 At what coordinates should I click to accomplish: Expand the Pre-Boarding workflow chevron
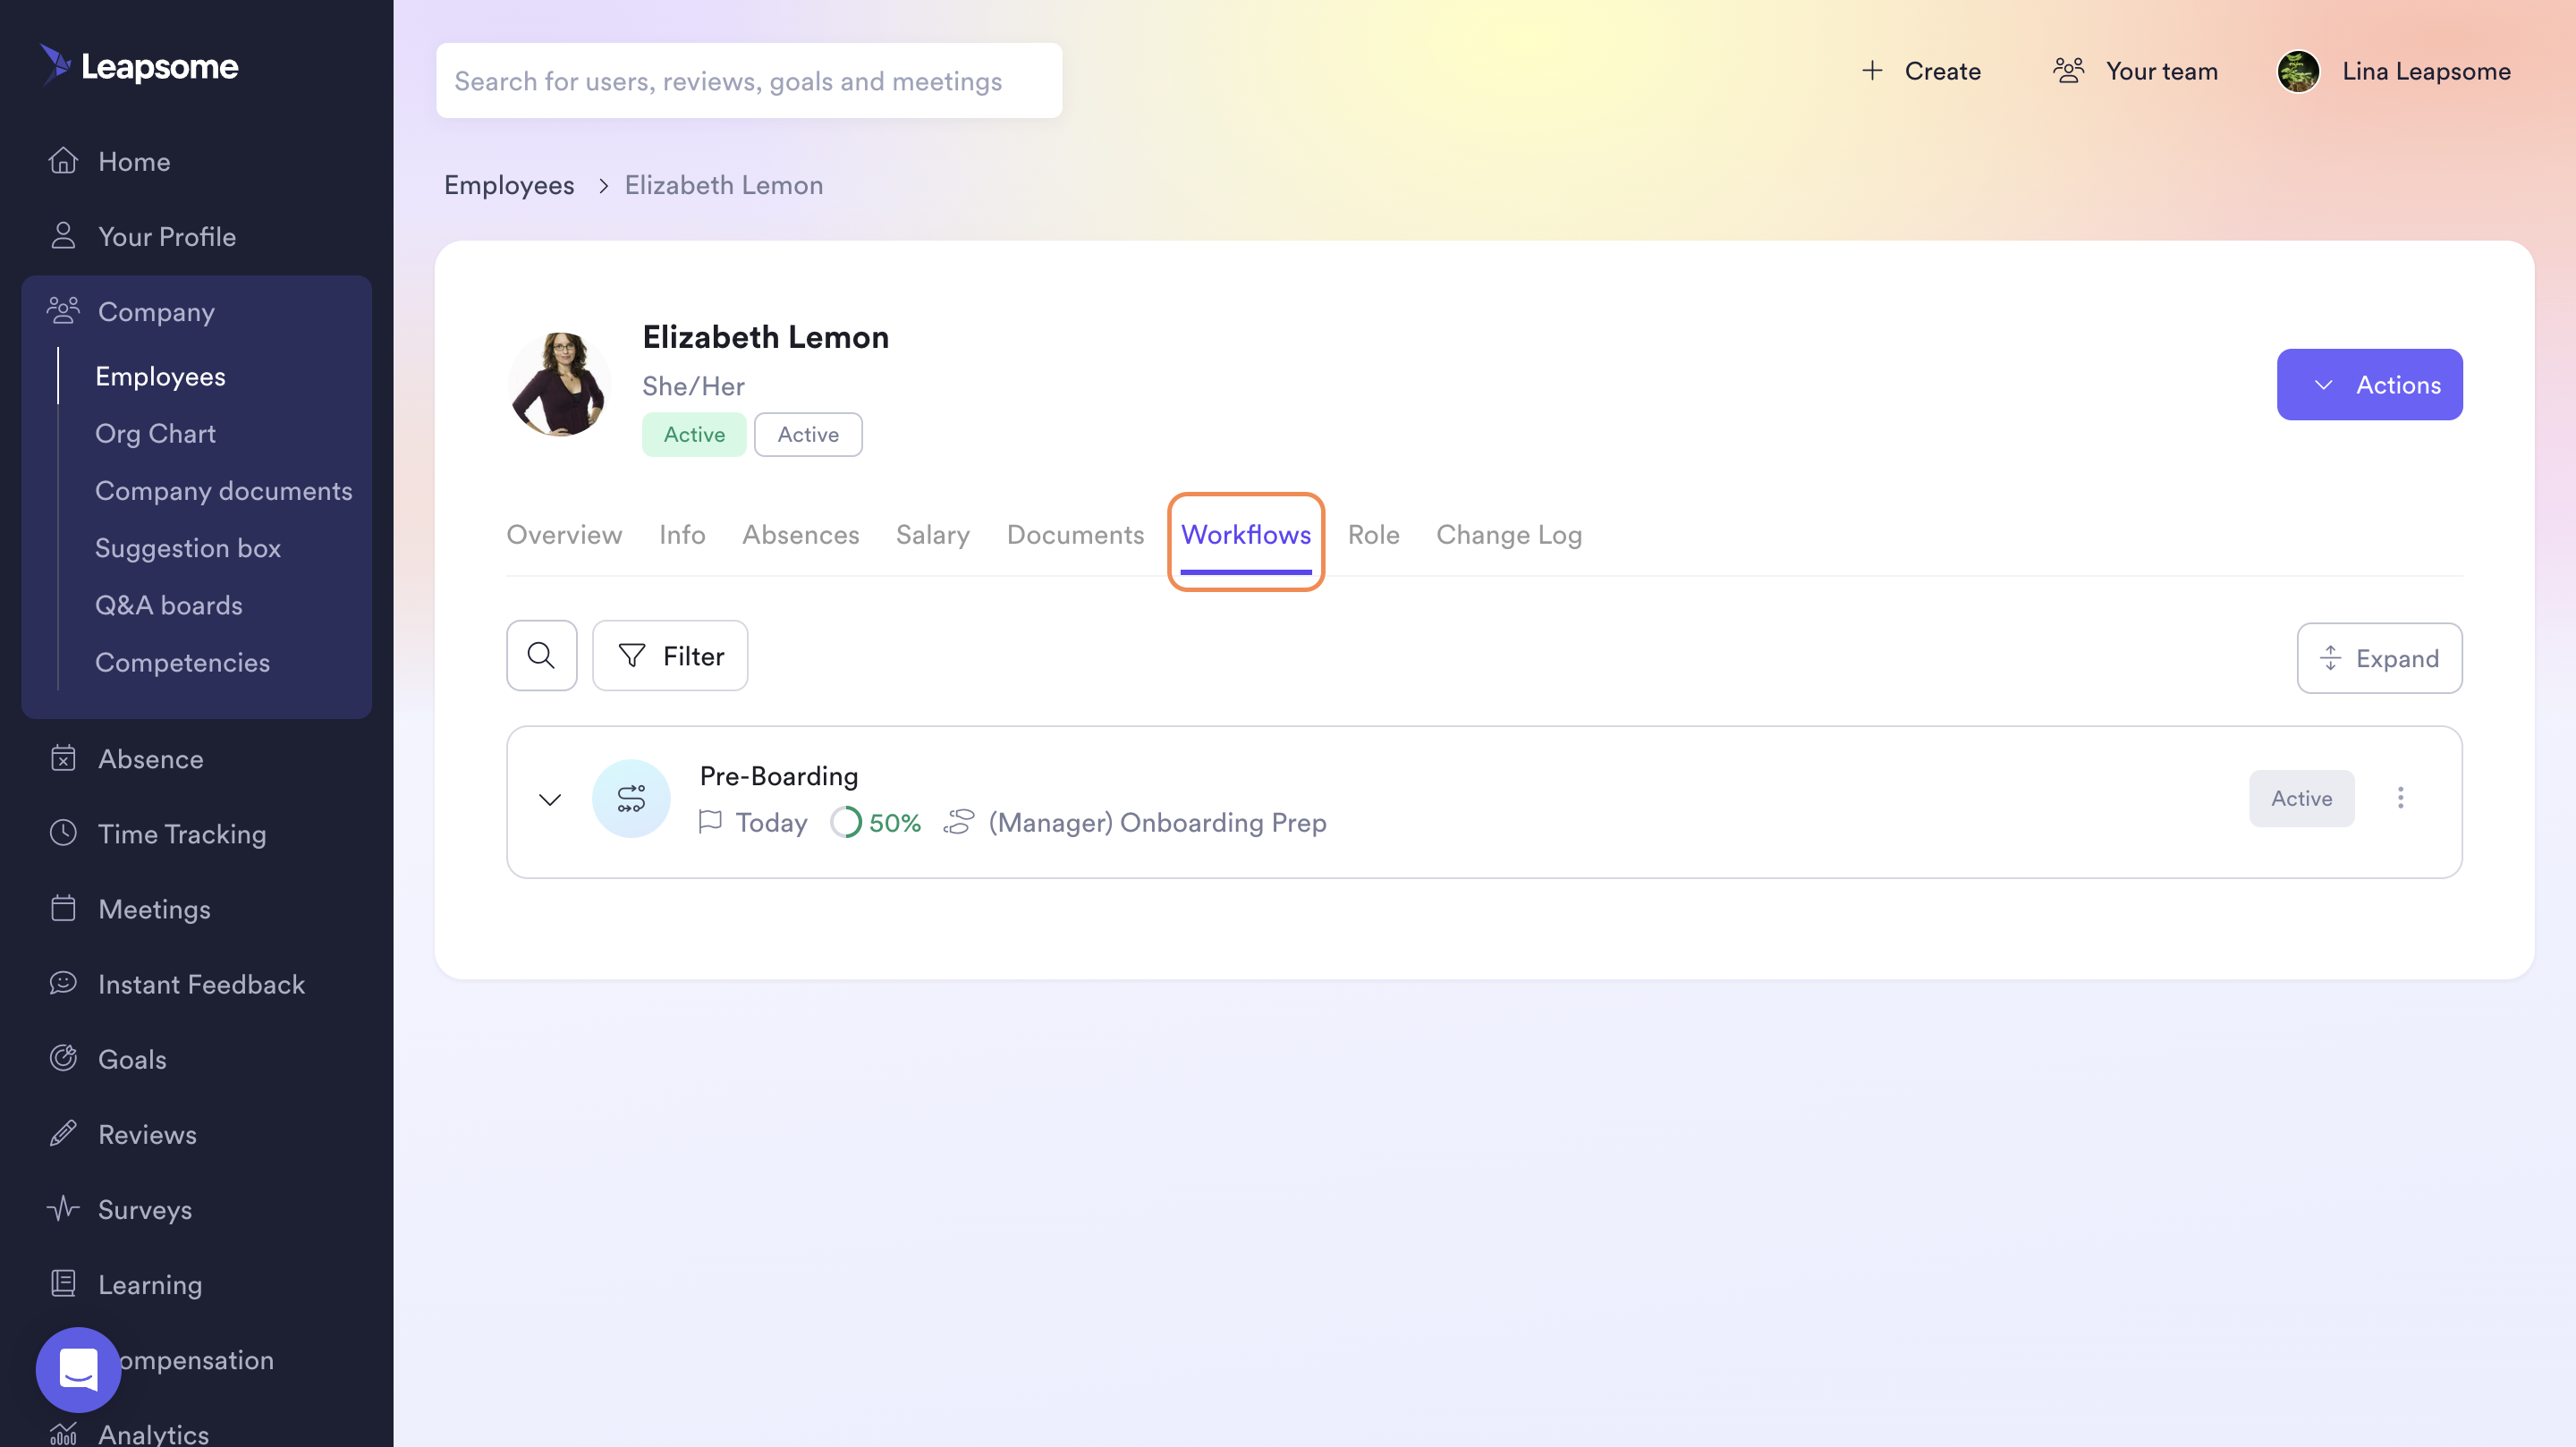(550, 799)
